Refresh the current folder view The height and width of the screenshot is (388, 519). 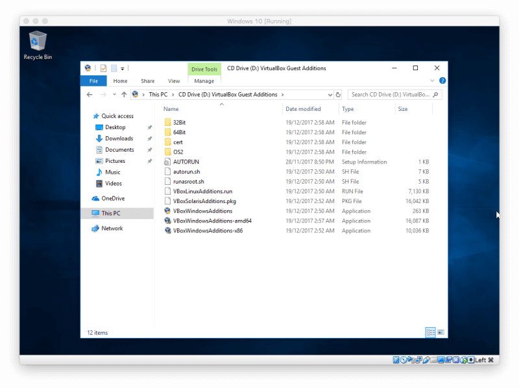point(338,95)
